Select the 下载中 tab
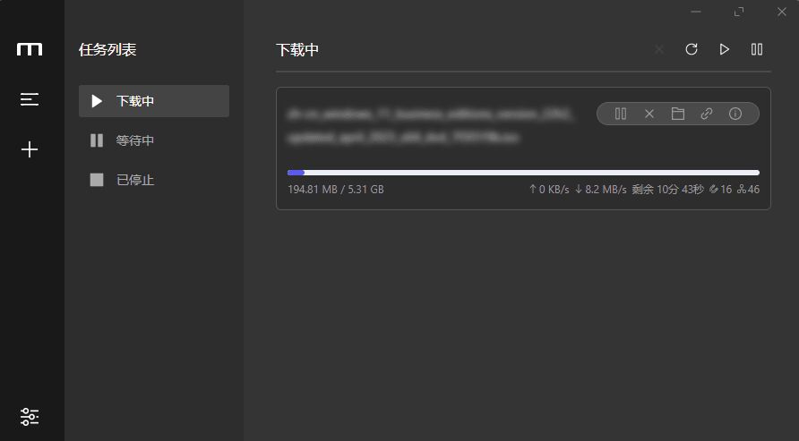 tap(154, 101)
